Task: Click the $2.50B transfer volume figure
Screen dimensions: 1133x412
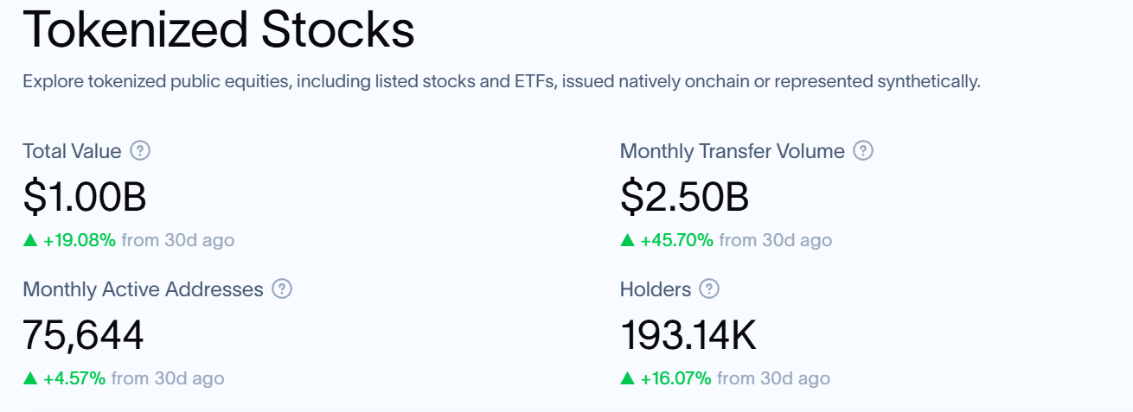Action: click(x=684, y=197)
